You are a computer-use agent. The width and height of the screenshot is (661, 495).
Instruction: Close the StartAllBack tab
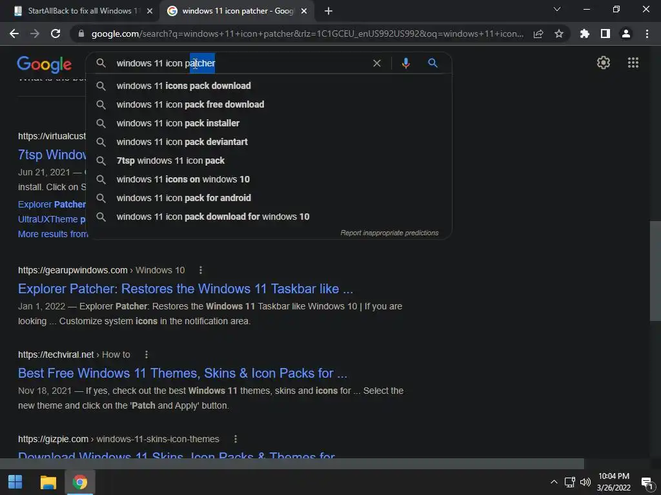150,11
